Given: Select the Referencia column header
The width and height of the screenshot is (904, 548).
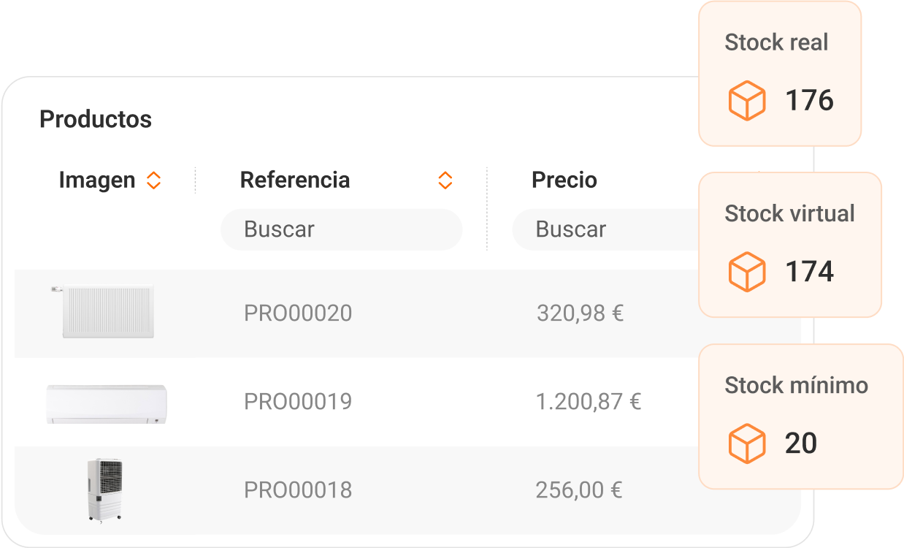Looking at the screenshot, I should (x=295, y=180).
